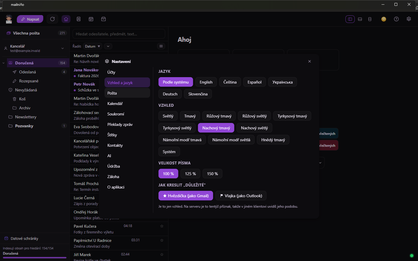Screen dimensions: 418x261
Task: Select the Tyrkysový tmavý theme
Action: pos(292,116)
